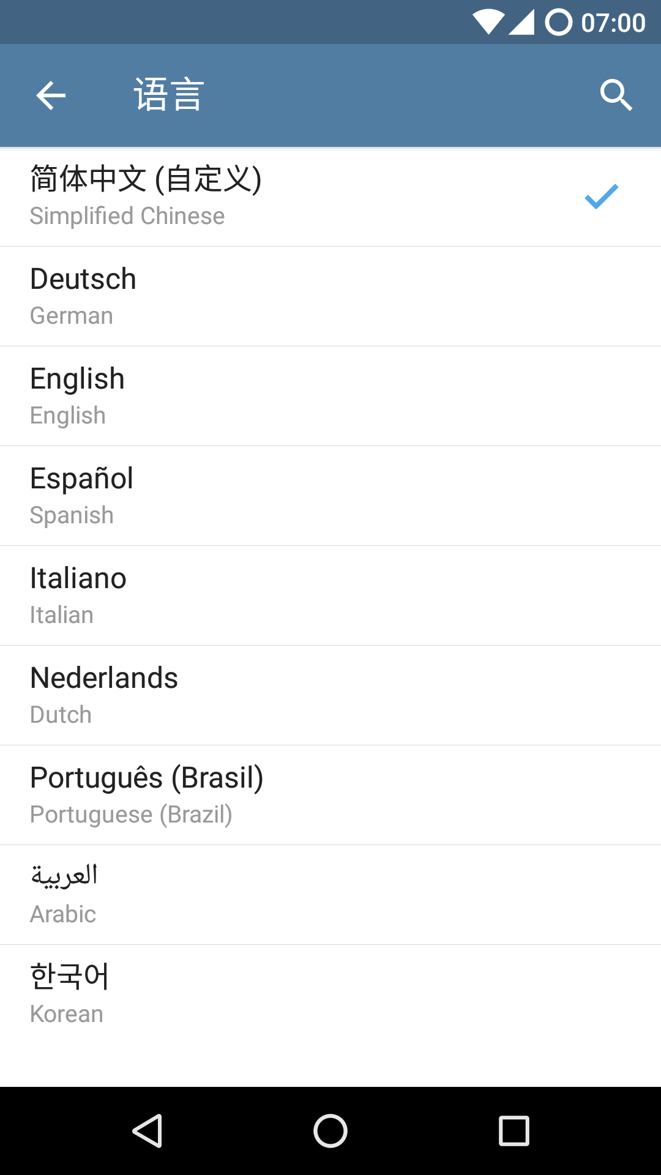Tap the back arrow icon

click(51, 95)
